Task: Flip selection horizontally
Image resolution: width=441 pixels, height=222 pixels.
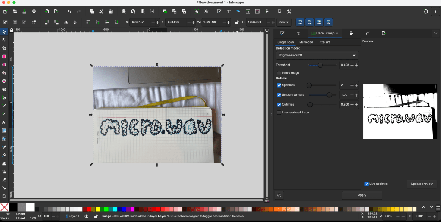Action: coord(66,22)
